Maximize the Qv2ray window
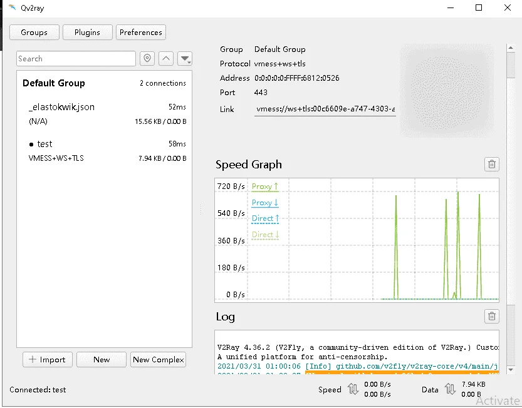Screen dimensions: 522x408 479,8
